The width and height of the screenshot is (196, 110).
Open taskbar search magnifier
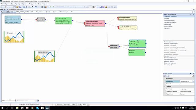click(7, 108)
